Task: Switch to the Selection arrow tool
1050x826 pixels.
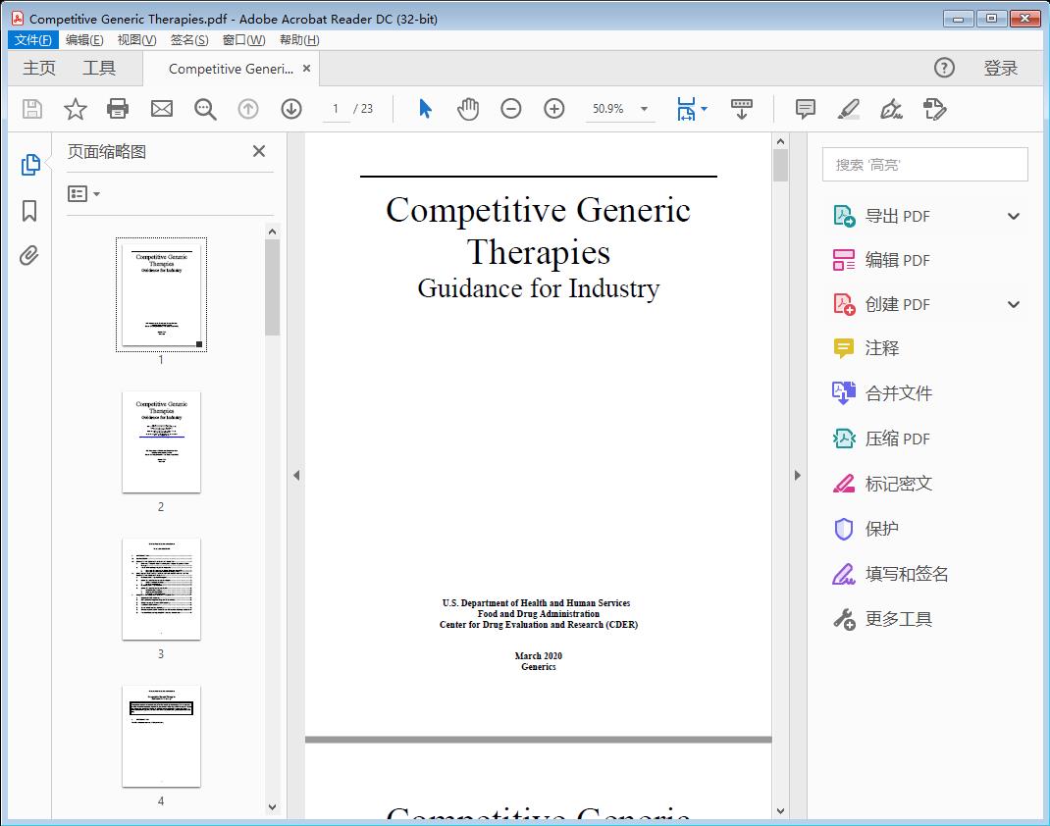Action: click(x=425, y=109)
